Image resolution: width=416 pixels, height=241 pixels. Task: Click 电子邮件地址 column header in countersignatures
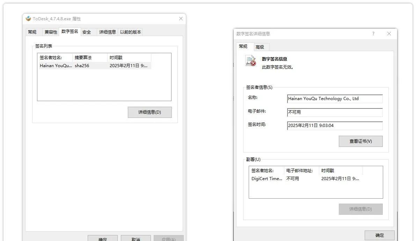click(x=301, y=171)
